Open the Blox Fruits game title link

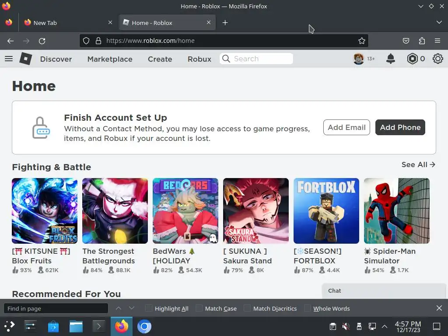41,256
